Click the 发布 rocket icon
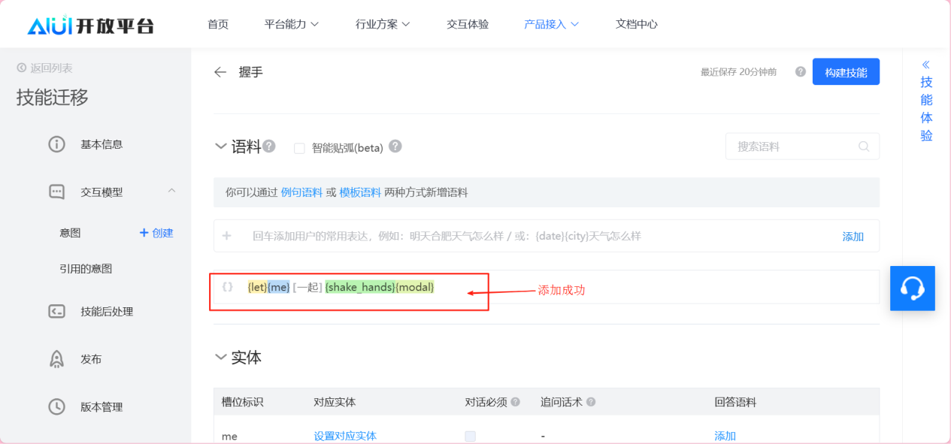 click(x=56, y=359)
